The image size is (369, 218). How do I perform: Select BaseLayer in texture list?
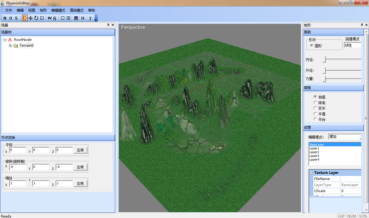coord(335,145)
